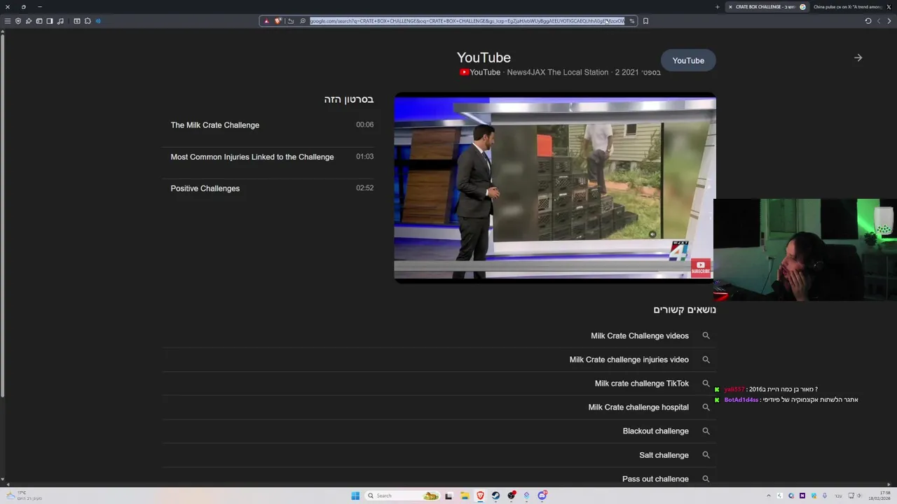Reload the page
The image size is (897, 504).
click(868, 21)
